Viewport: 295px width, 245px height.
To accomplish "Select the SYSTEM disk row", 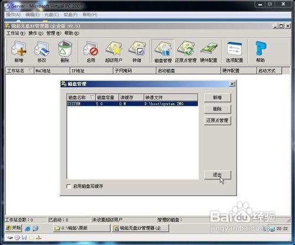I will 132,104.
